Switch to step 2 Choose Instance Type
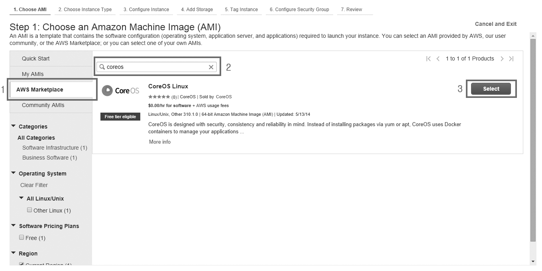The image size is (542, 271). 85,10
